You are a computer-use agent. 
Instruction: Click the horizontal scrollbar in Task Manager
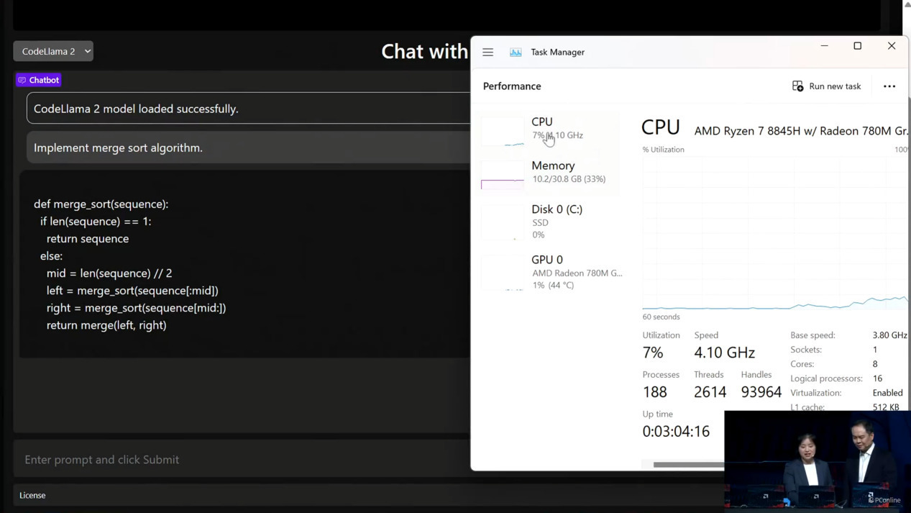tap(688, 465)
